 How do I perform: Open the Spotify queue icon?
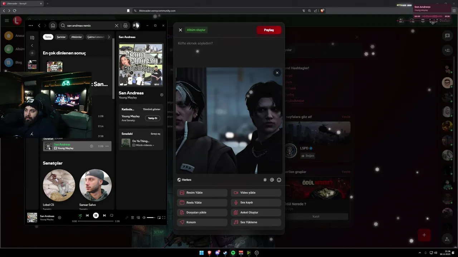[132, 217]
